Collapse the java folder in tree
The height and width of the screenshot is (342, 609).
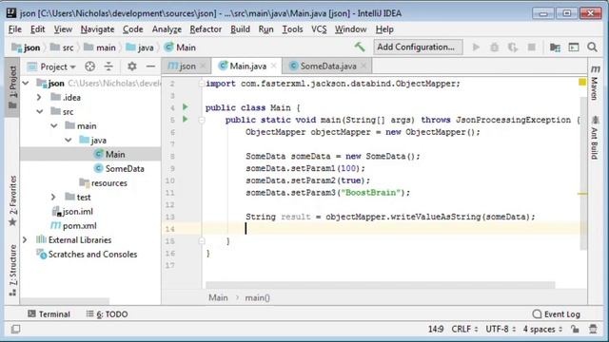pyautogui.click(x=69, y=140)
